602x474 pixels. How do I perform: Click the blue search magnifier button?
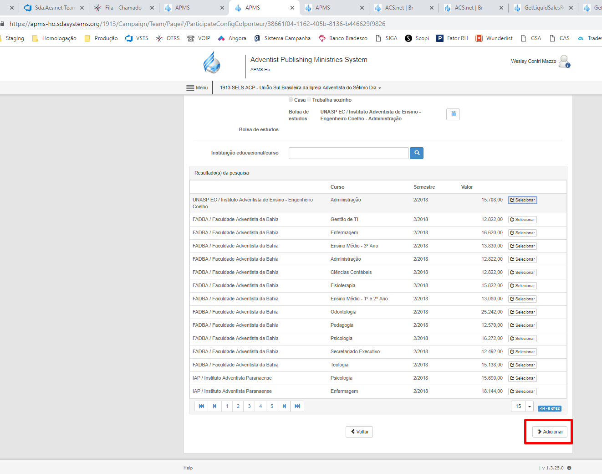417,153
